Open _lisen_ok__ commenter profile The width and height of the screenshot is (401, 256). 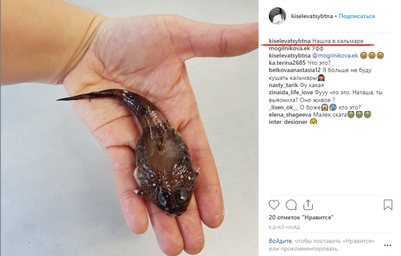pos(283,107)
